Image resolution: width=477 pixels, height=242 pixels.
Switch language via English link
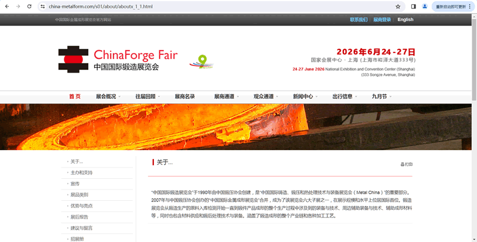click(x=405, y=20)
